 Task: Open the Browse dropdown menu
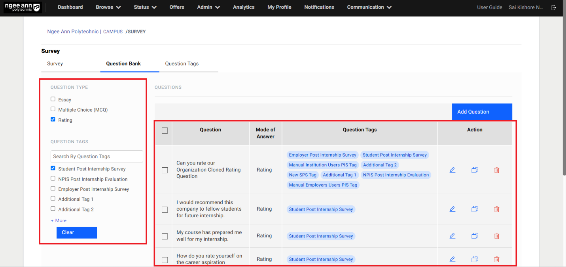click(108, 7)
